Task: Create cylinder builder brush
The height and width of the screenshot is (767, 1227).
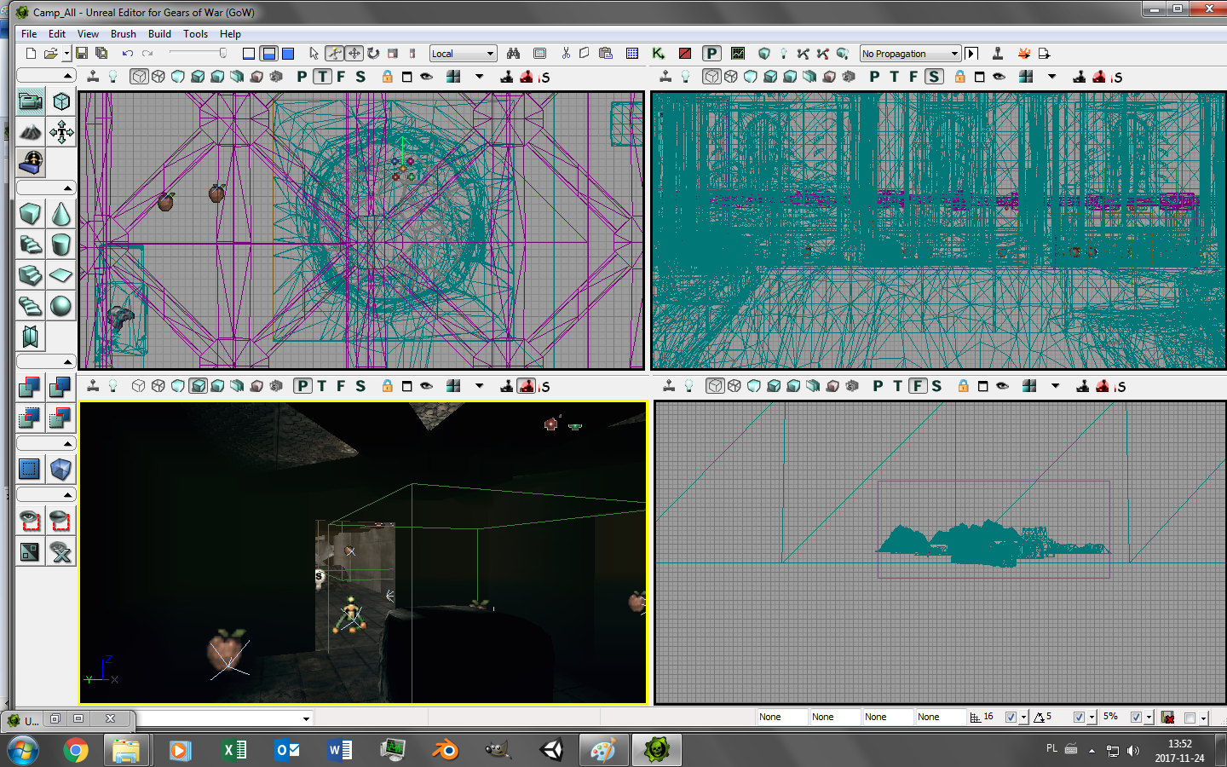Action: 61,245
